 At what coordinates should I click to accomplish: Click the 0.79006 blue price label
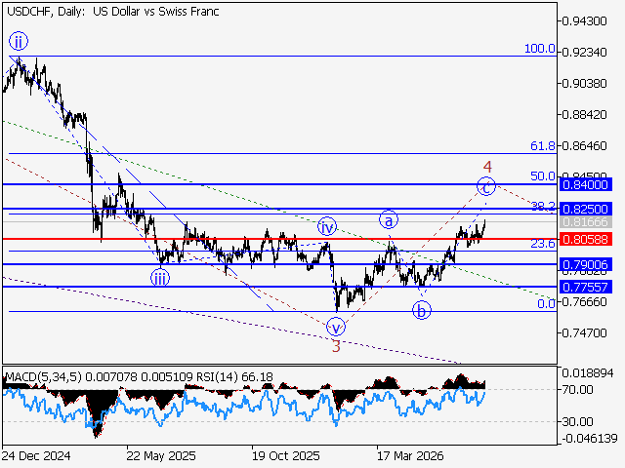tap(586, 264)
